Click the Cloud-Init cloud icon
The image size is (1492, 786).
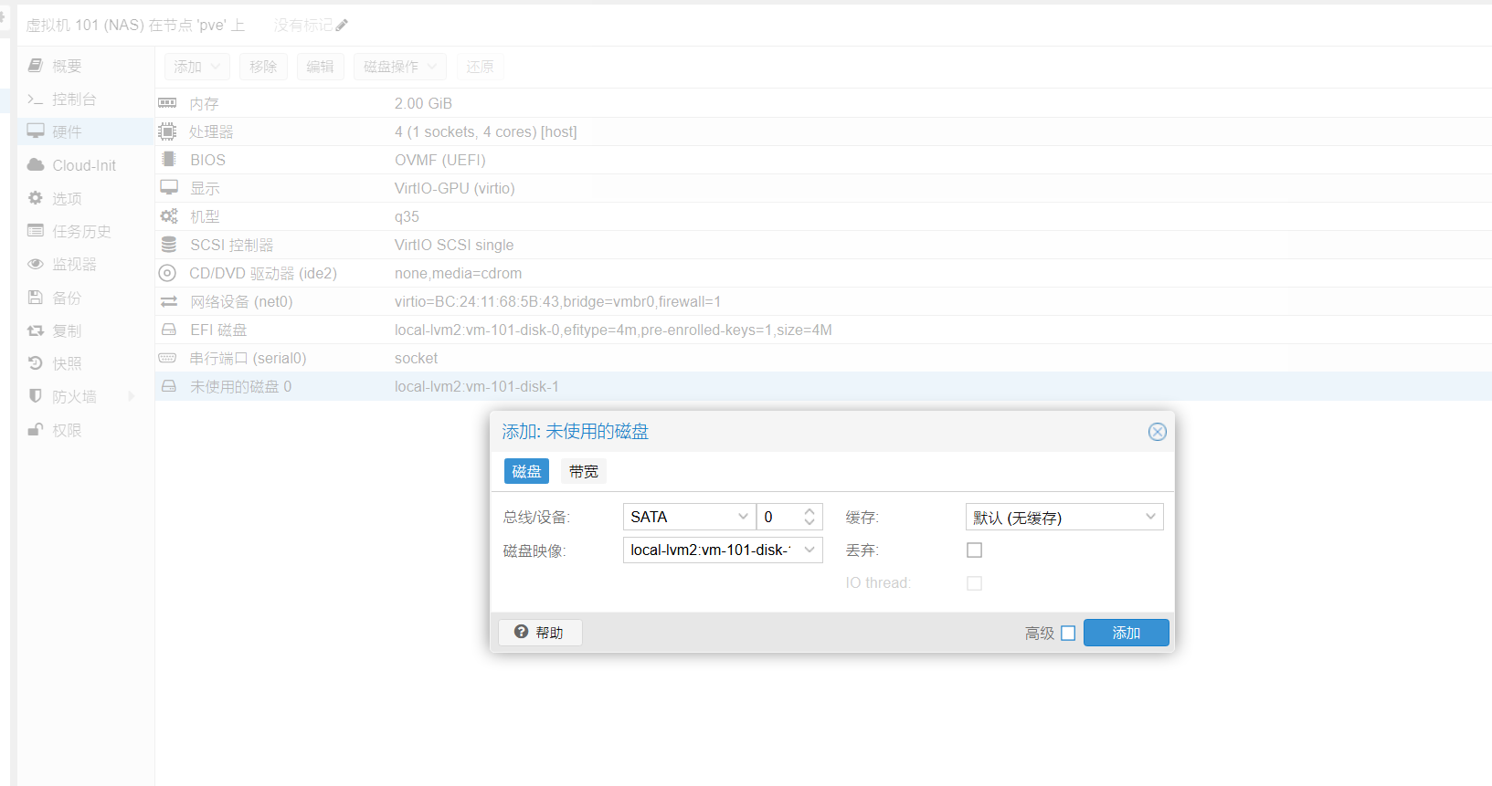coord(36,165)
